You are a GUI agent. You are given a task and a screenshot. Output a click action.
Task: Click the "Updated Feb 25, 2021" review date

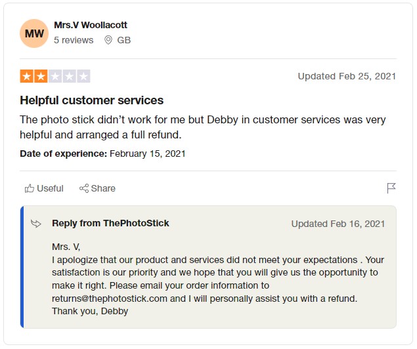coord(347,76)
